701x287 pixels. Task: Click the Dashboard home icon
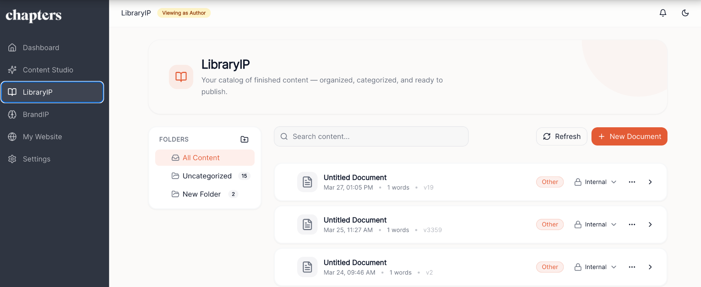pos(12,47)
